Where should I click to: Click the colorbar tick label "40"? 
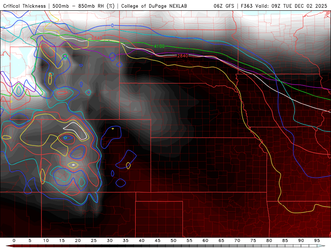pyautogui.click(x=142, y=241)
